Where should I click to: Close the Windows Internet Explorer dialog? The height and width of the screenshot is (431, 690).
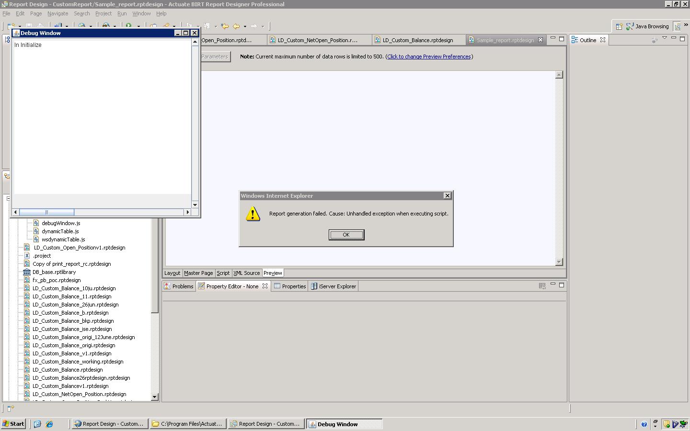point(447,195)
